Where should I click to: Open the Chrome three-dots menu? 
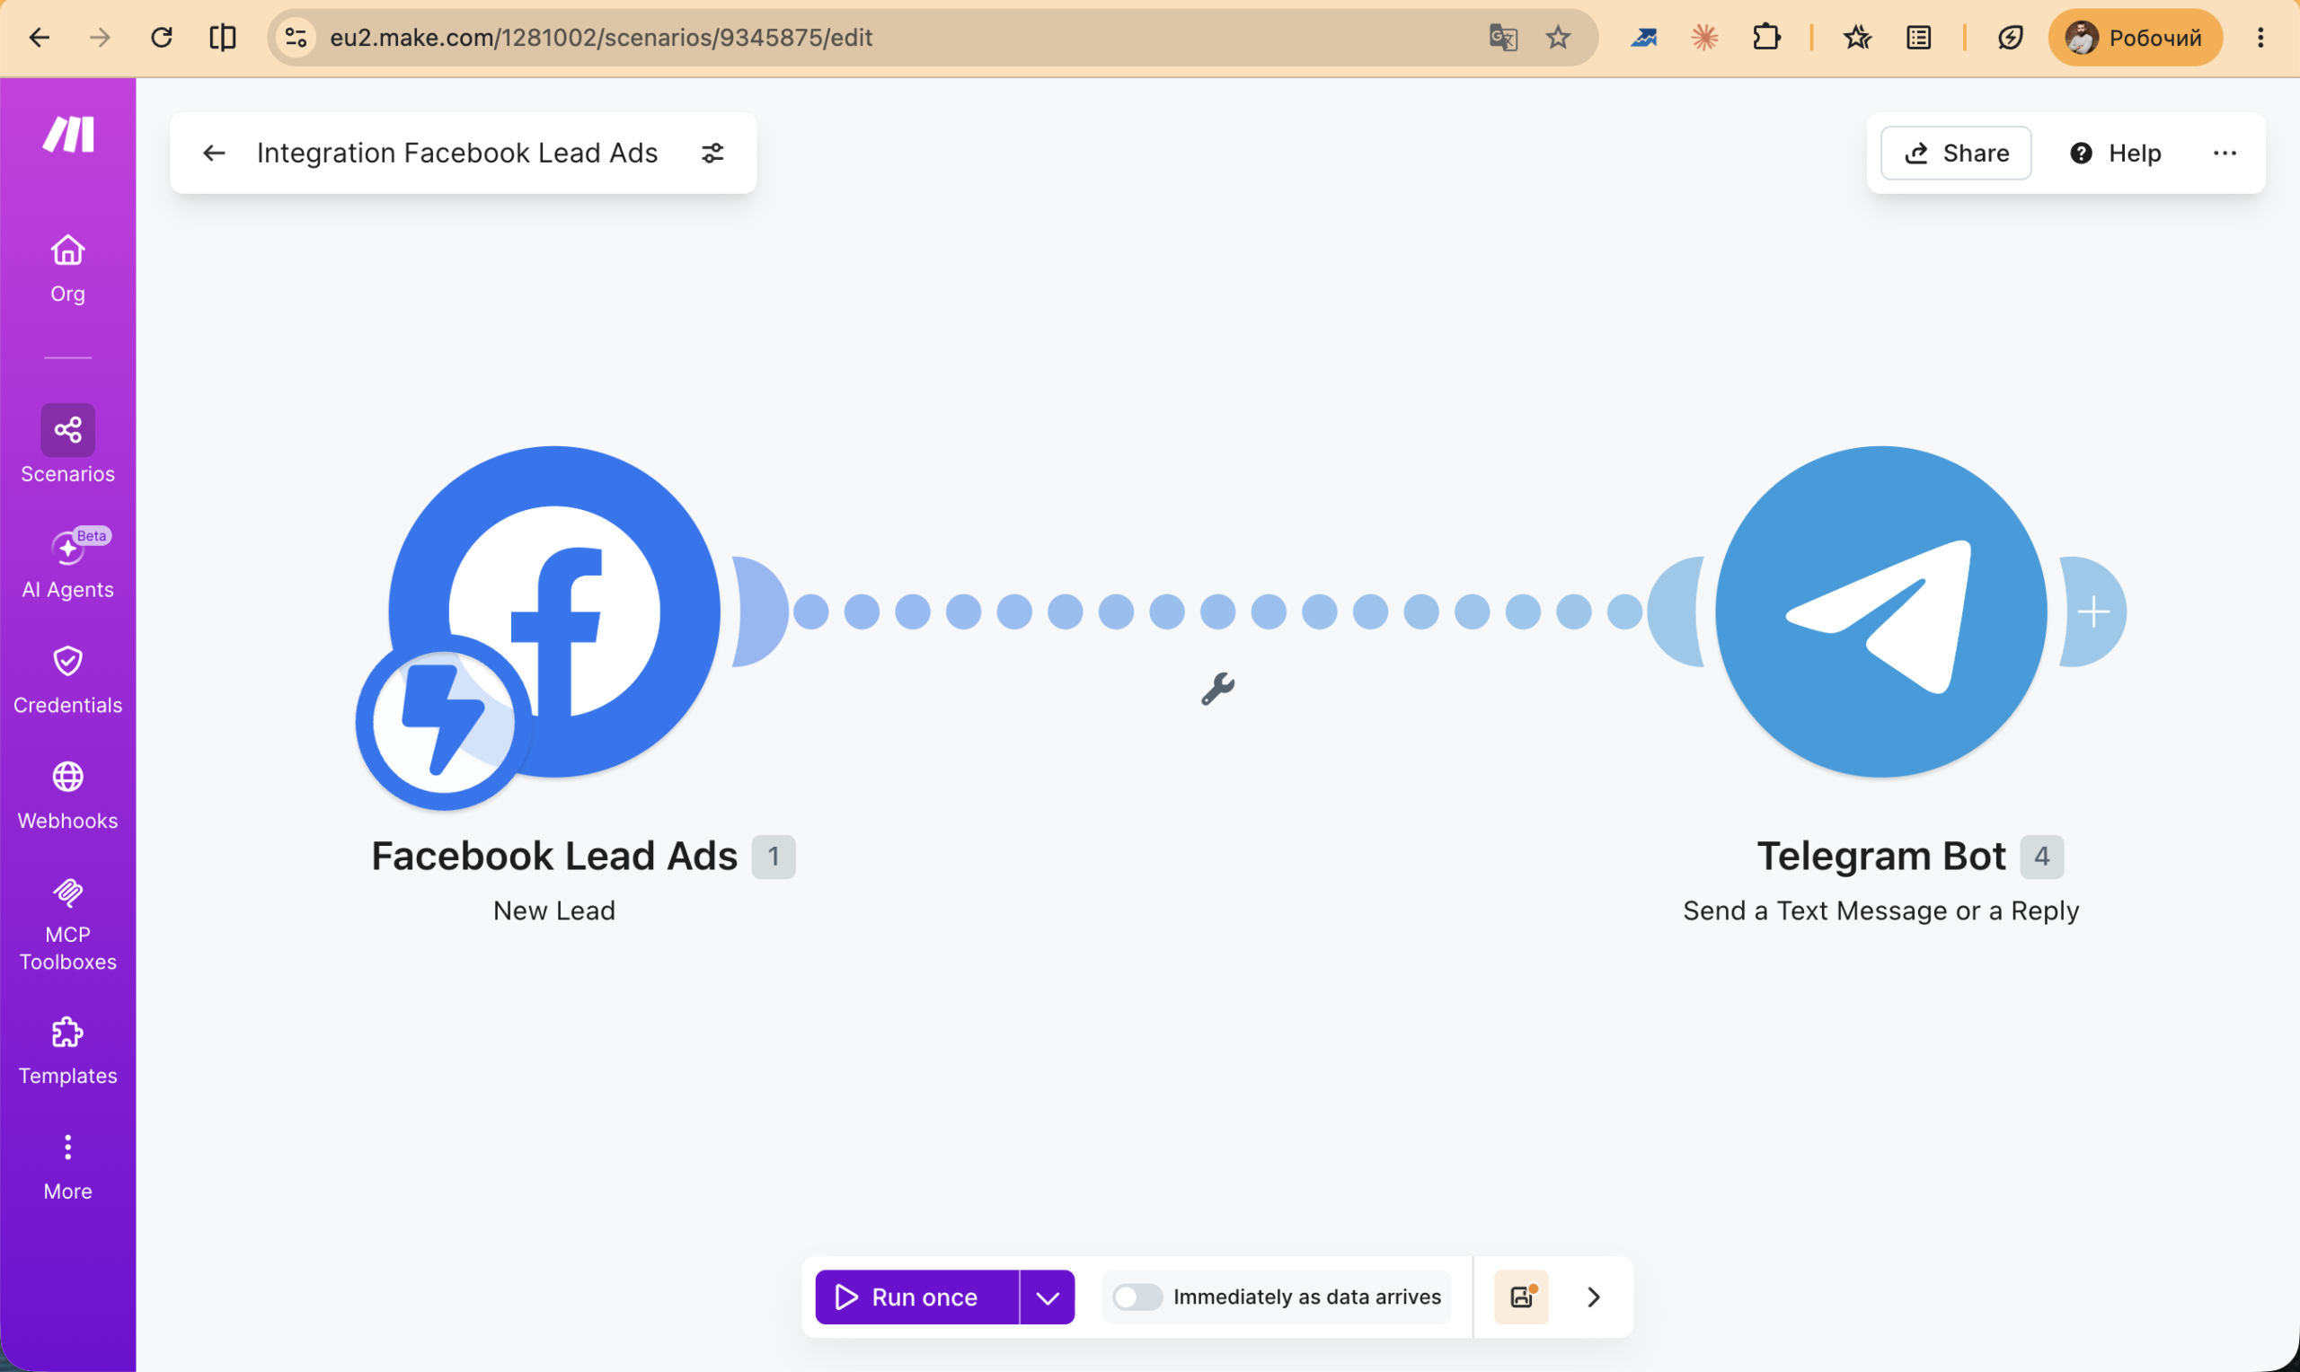pos(2260,38)
